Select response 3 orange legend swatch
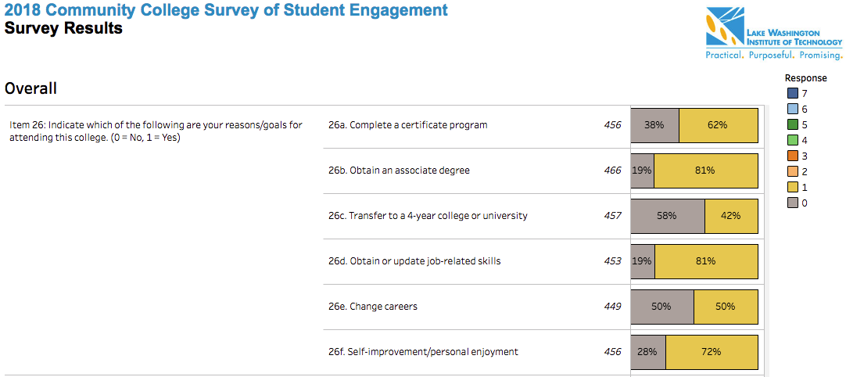Screen dimensions: 846x377 (x=792, y=156)
